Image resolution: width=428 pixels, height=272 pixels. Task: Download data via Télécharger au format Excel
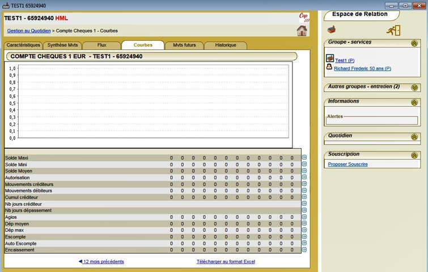pos(226,262)
